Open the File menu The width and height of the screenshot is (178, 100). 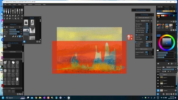[x=5, y=4]
